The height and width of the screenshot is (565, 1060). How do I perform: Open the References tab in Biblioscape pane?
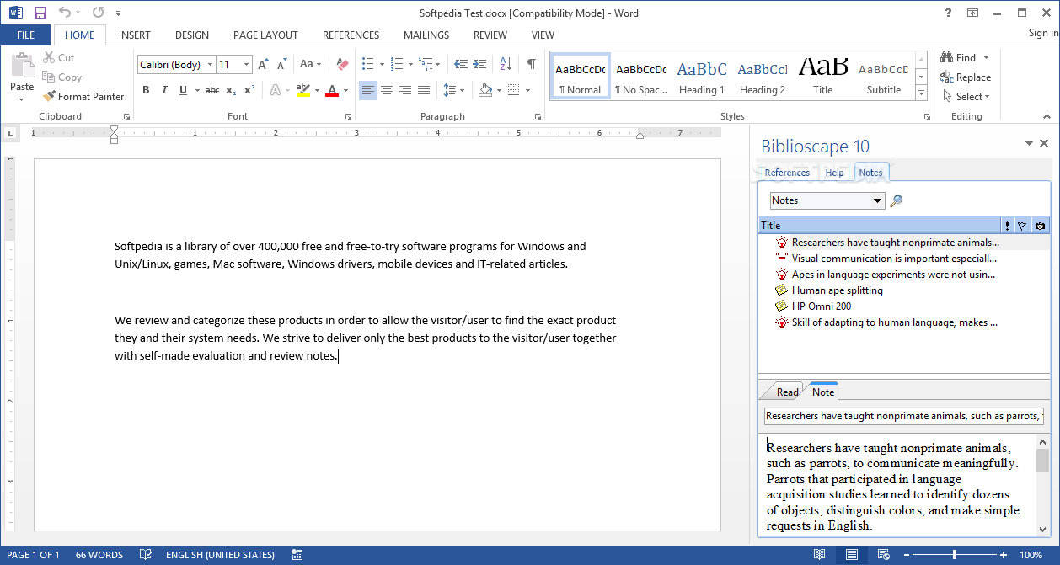pos(787,173)
